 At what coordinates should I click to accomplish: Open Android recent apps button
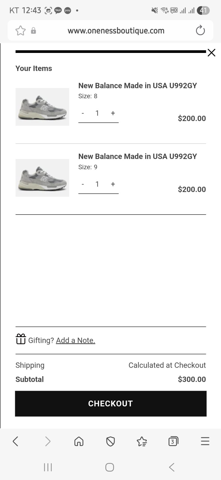[48, 467]
